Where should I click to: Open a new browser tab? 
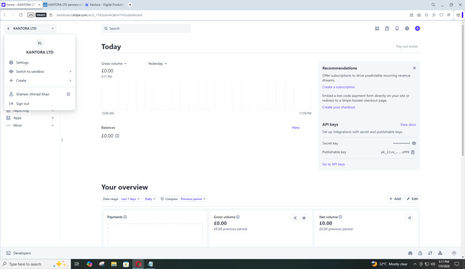click(x=130, y=5)
